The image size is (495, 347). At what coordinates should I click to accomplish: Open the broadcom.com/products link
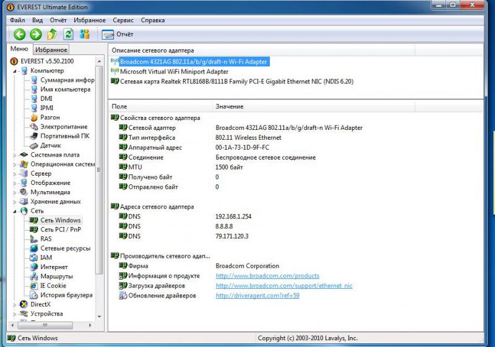pyautogui.click(x=267, y=276)
